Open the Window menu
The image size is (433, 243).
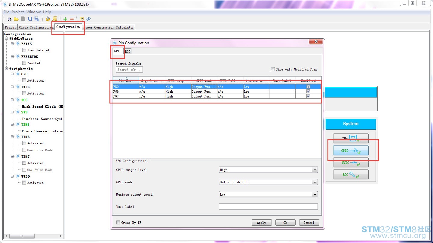point(33,12)
